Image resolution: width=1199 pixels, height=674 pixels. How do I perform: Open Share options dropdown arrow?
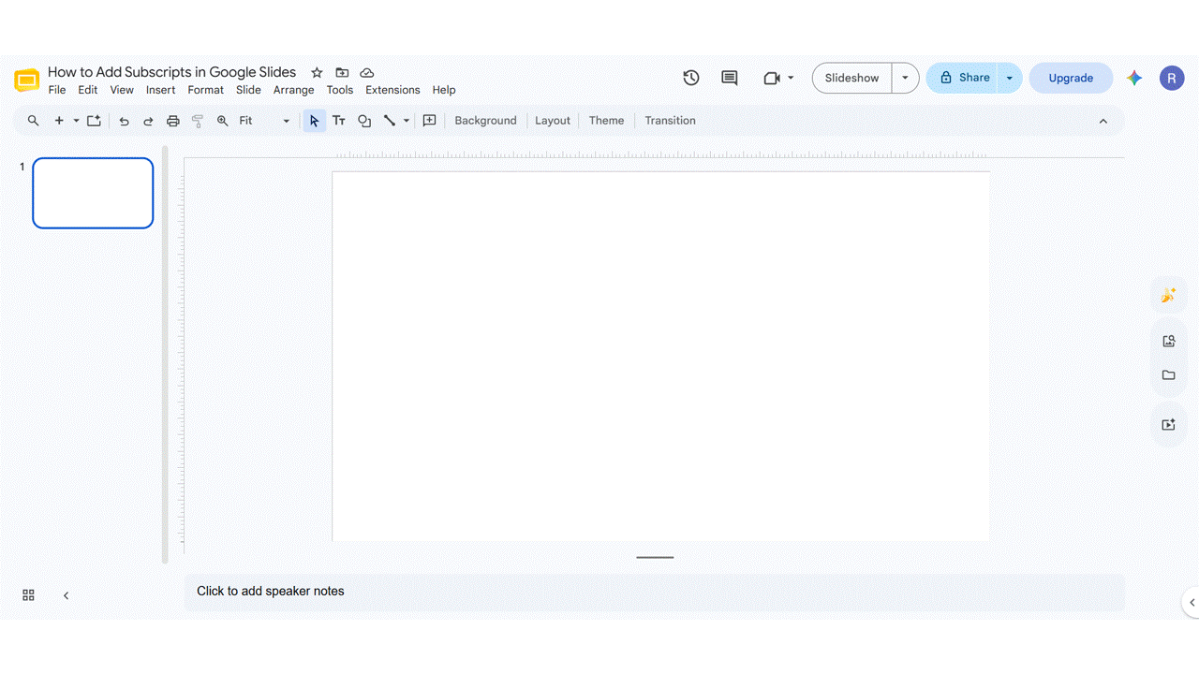click(1009, 78)
